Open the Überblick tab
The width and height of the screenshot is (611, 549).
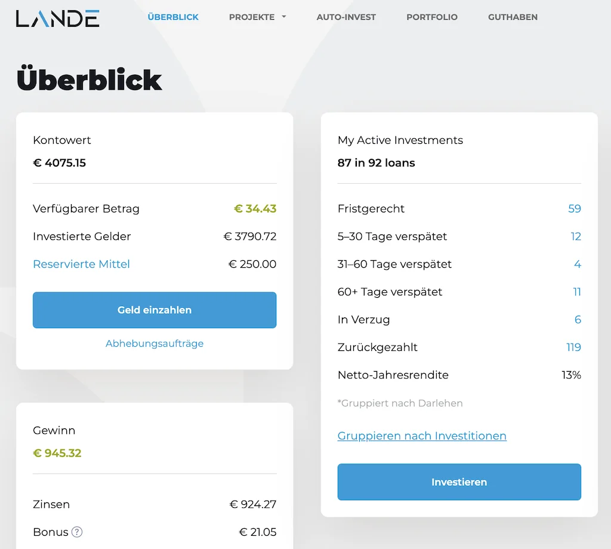(x=173, y=17)
